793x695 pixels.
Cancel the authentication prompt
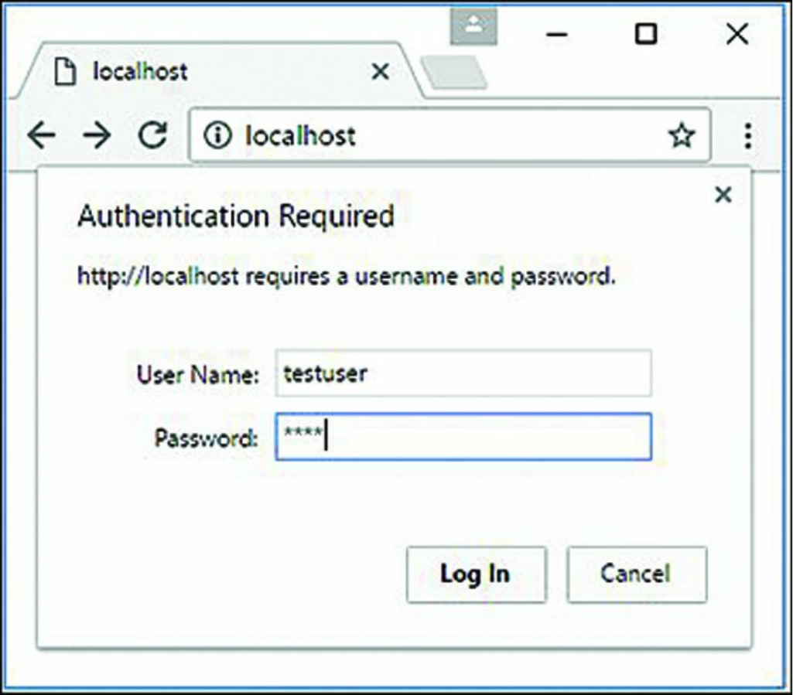tap(636, 574)
